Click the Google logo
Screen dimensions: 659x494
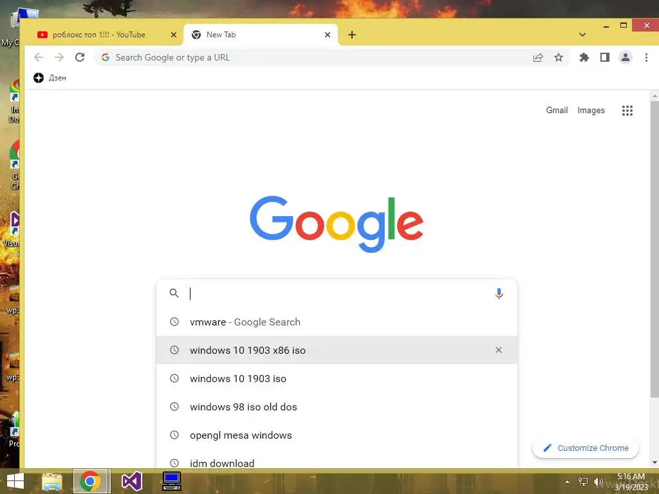pyautogui.click(x=336, y=223)
